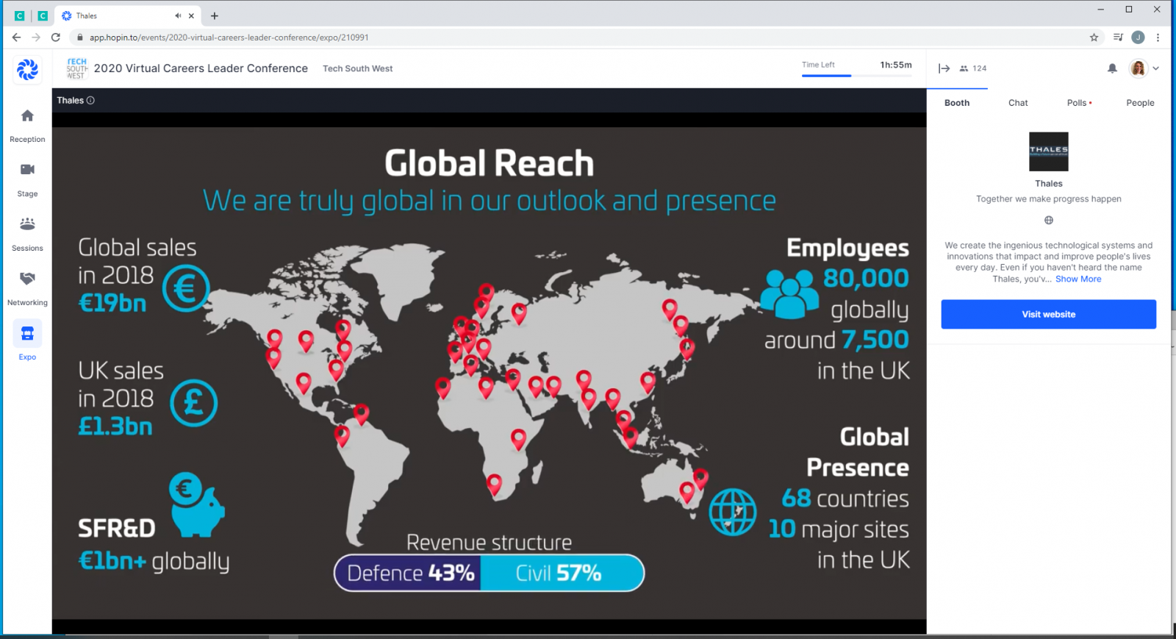The width and height of the screenshot is (1176, 639).
Task: Open the People tab
Action: 1140,103
